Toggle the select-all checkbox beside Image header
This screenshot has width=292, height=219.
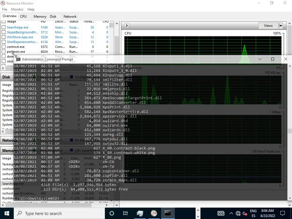3,22
